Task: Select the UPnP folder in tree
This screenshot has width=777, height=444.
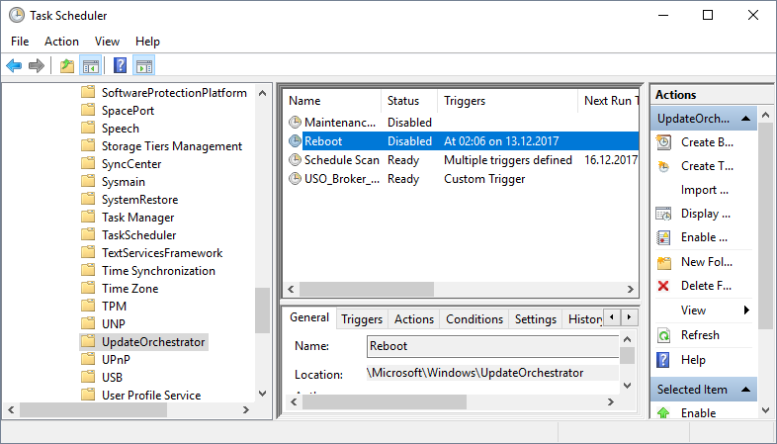Action: 116,360
